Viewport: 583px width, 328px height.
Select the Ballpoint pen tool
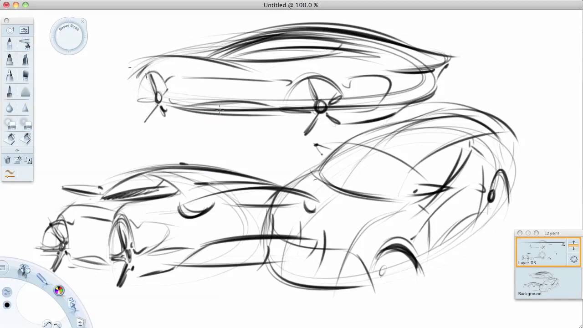(10, 76)
